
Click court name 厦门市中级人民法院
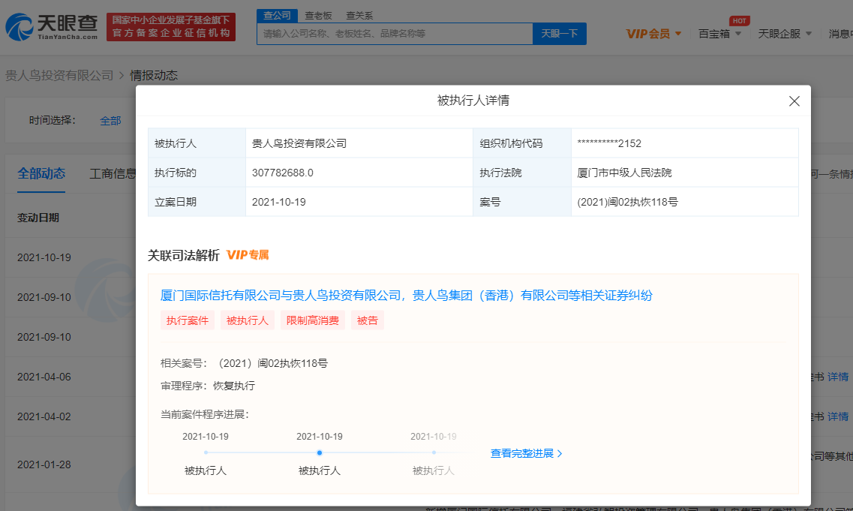click(x=624, y=173)
